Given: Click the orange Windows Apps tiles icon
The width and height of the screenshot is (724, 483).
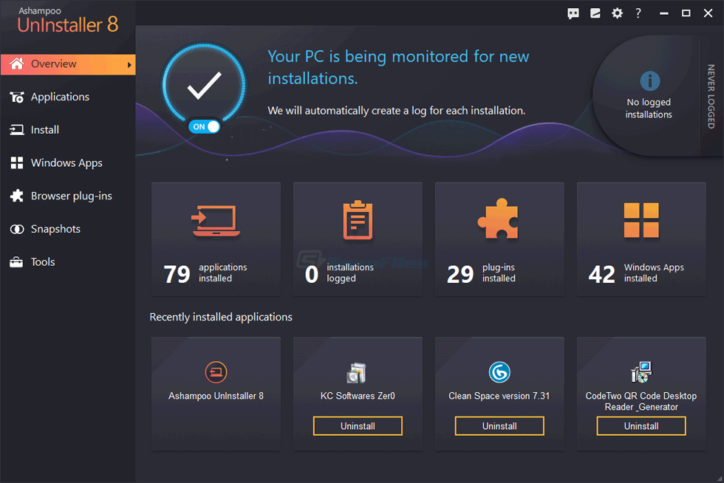Looking at the screenshot, I should point(641,220).
